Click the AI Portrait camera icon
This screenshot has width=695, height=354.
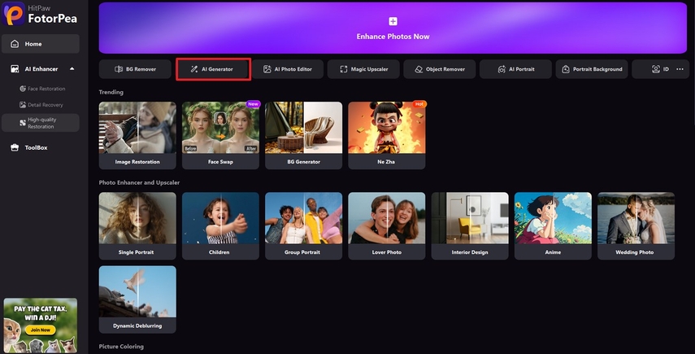click(x=502, y=69)
